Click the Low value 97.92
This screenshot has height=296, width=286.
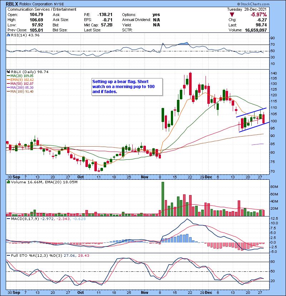(37, 25)
